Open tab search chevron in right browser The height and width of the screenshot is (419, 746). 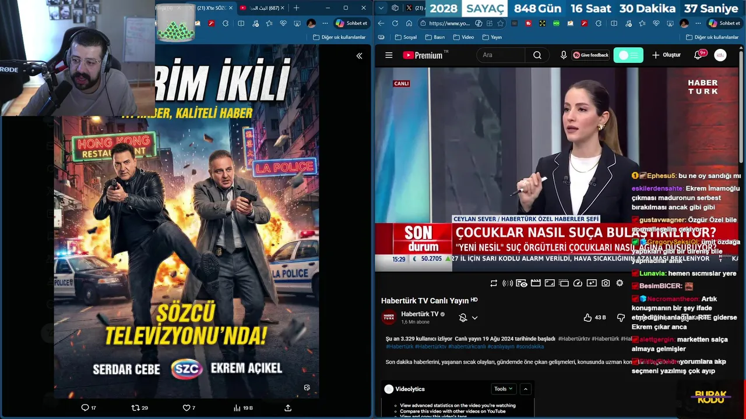tap(381, 8)
